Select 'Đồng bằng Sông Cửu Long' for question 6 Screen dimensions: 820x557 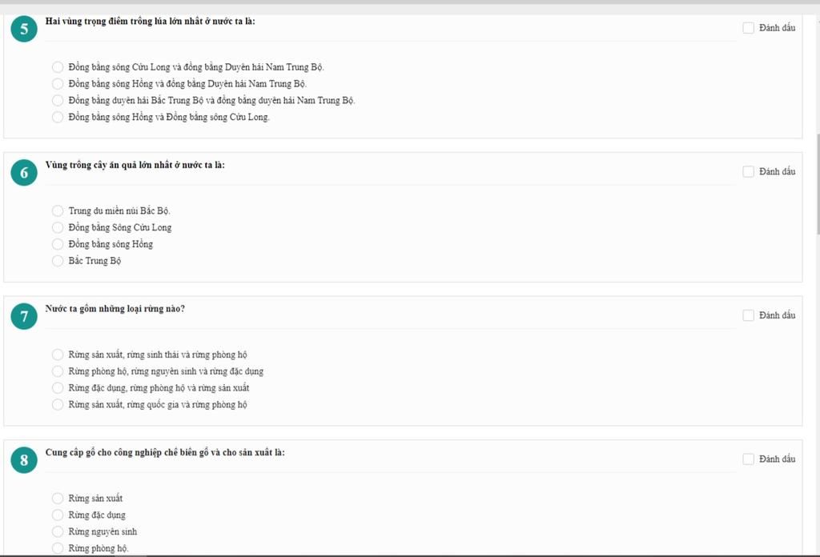(58, 227)
